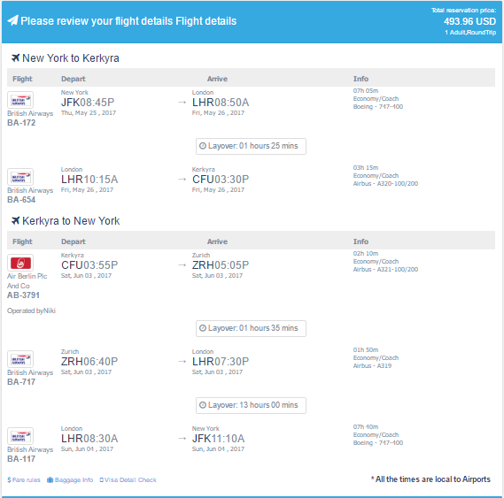Click the JFK08:45P departure time
Image resolution: width=504 pixels, height=498 pixels.
pos(88,103)
